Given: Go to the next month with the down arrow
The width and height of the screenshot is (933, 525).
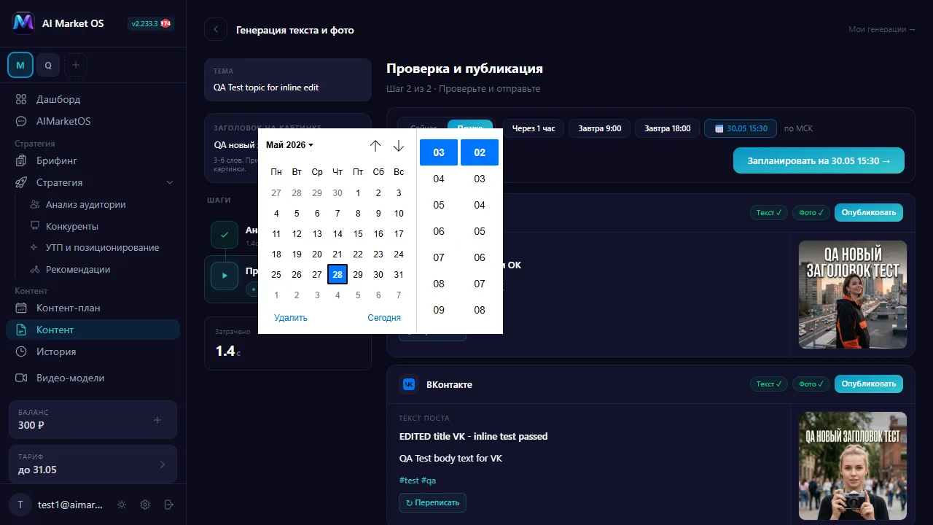Looking at the screenshot, I should pos(398,146).
